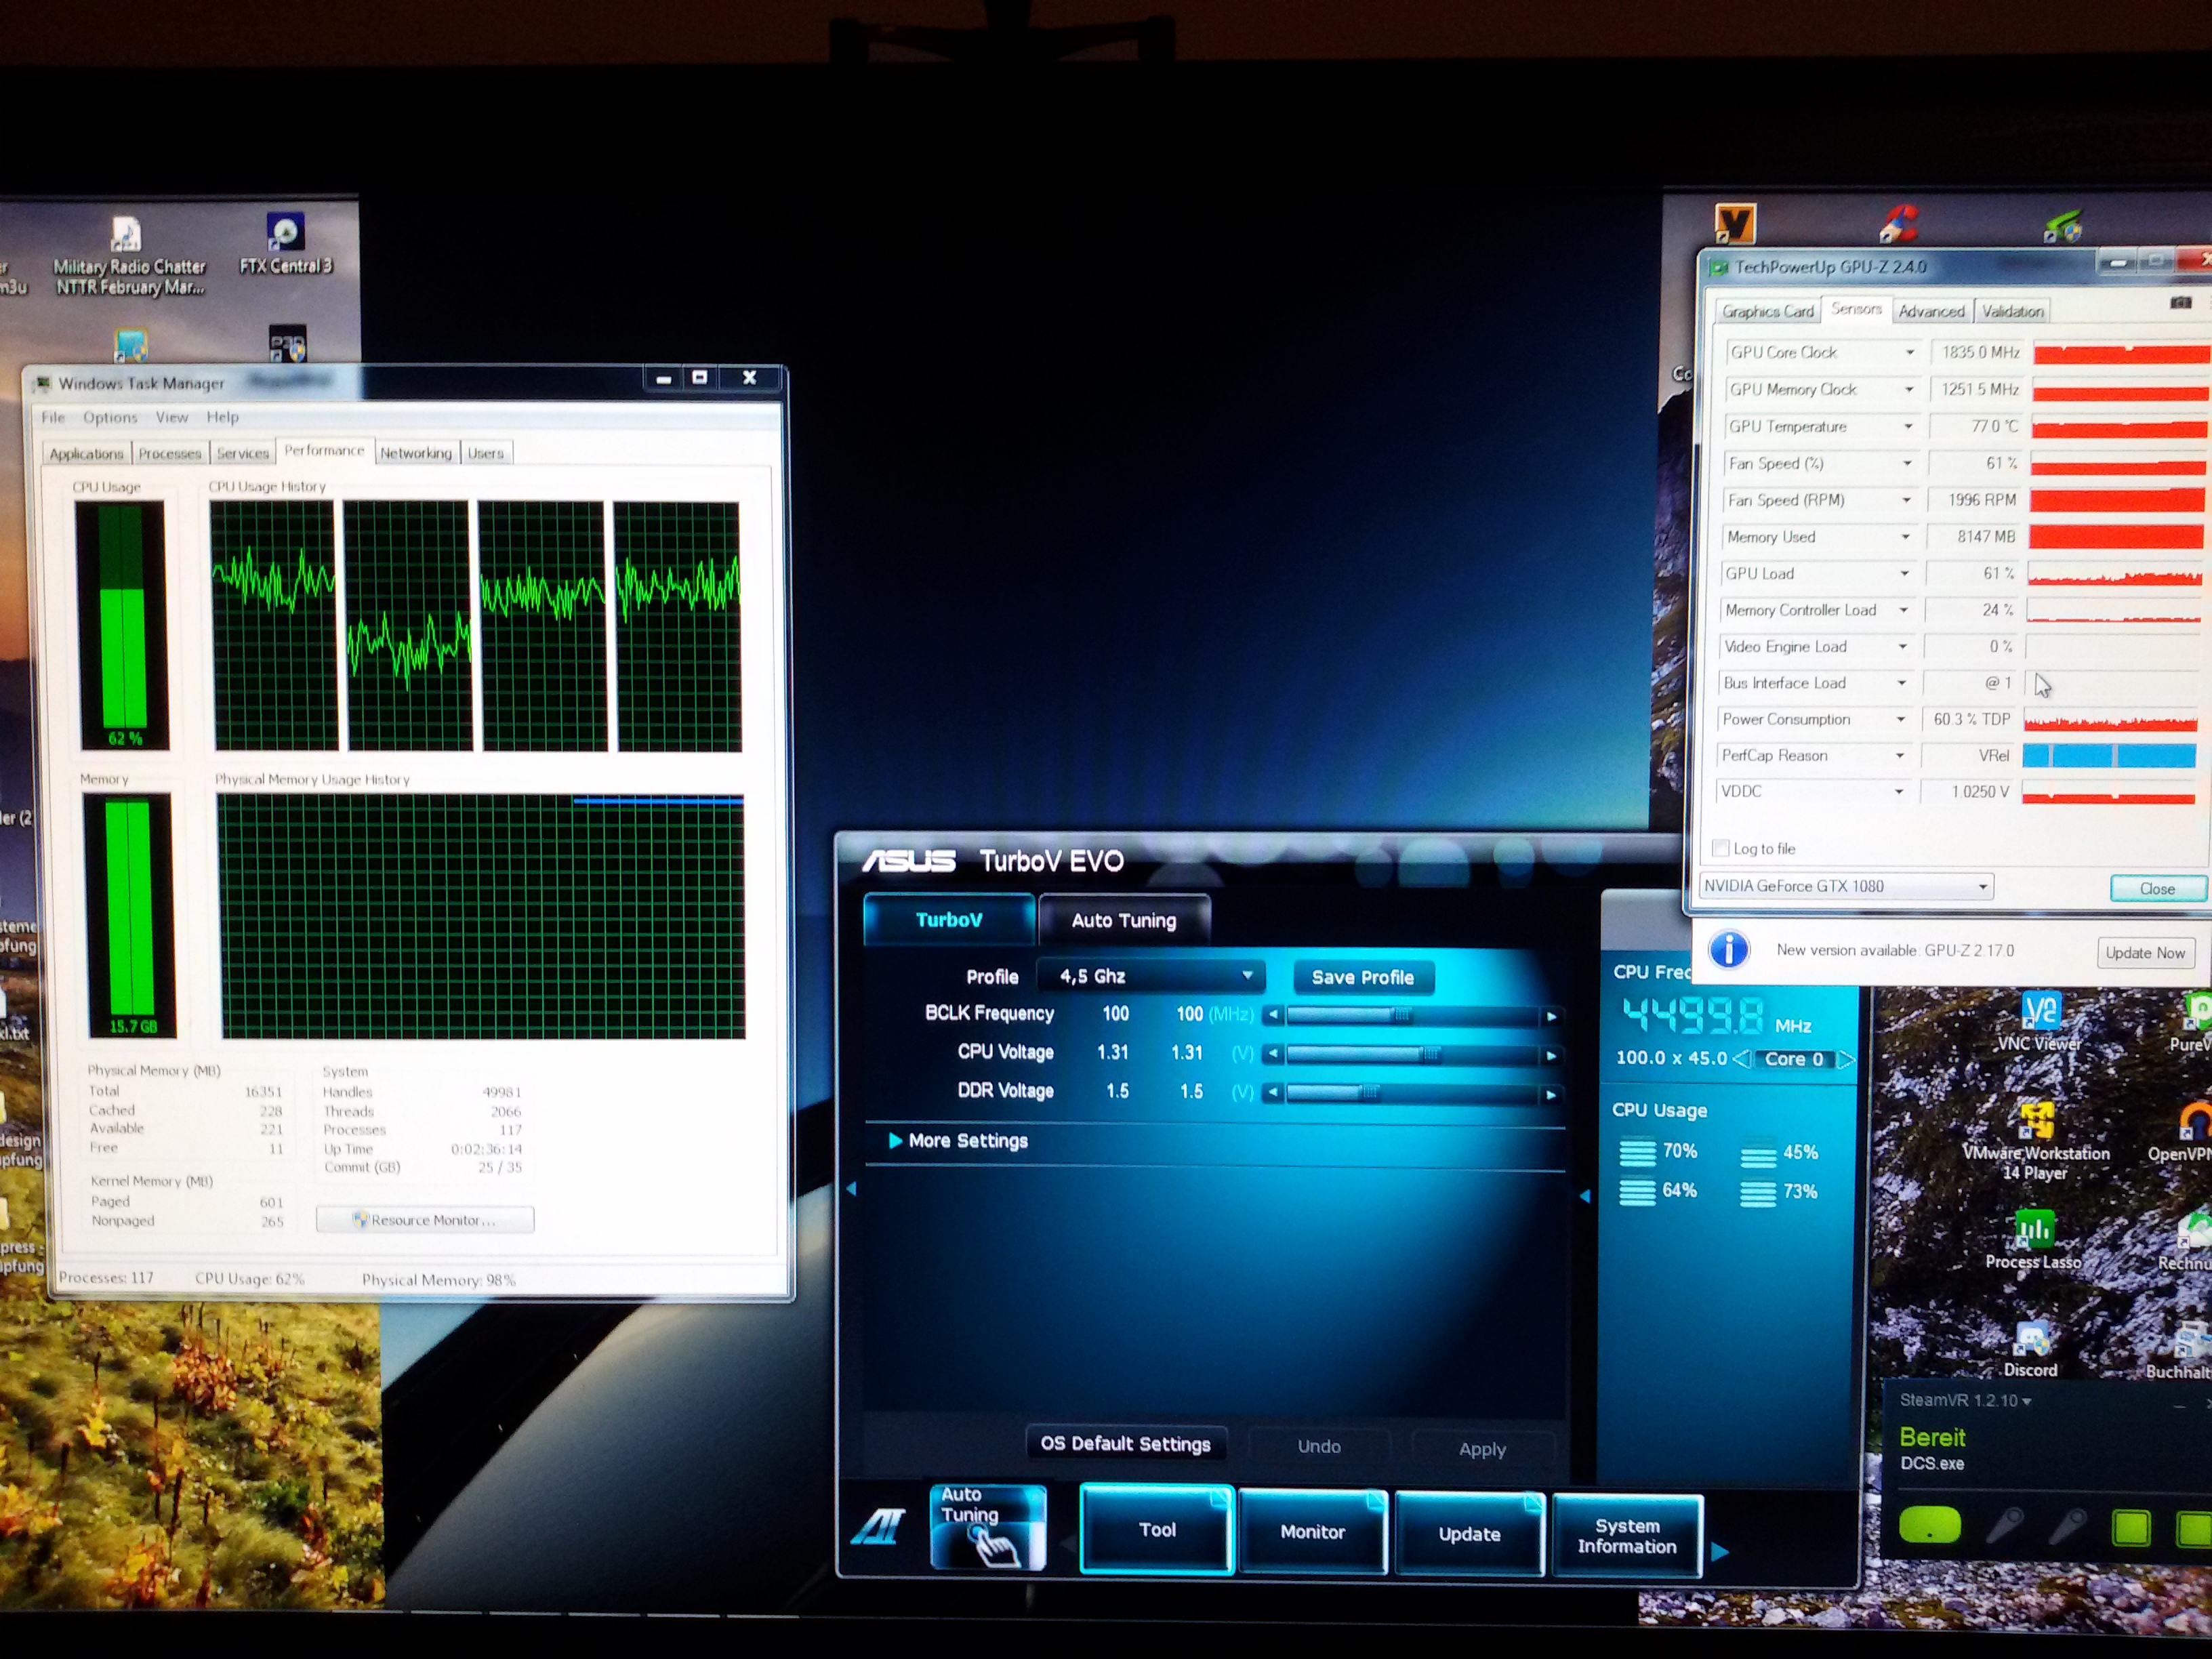Click Undo button in TurboV EVO
Image resolution: width=2212 pixels, height=1659 pixels.
(x=1319, y=1446)
